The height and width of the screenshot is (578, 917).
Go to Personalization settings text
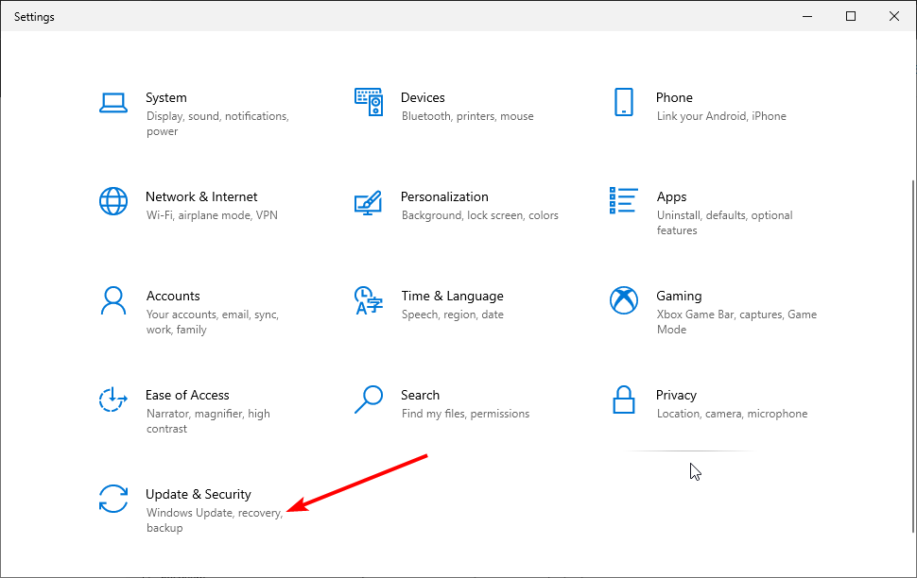(x=444, y=197)
